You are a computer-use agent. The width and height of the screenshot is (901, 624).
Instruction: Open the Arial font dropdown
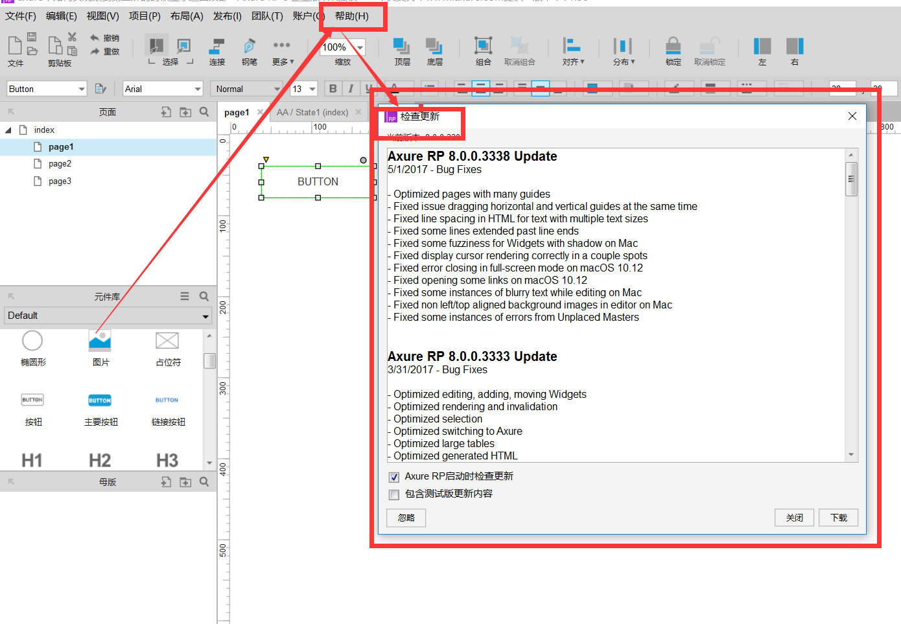tap(163, 89)
